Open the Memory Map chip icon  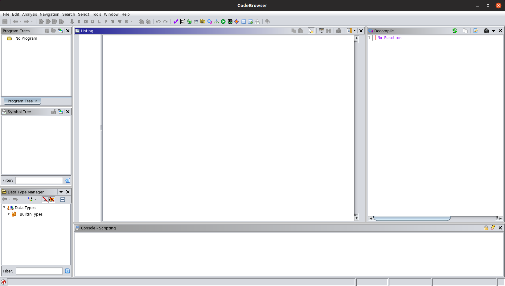click(230, 22)
